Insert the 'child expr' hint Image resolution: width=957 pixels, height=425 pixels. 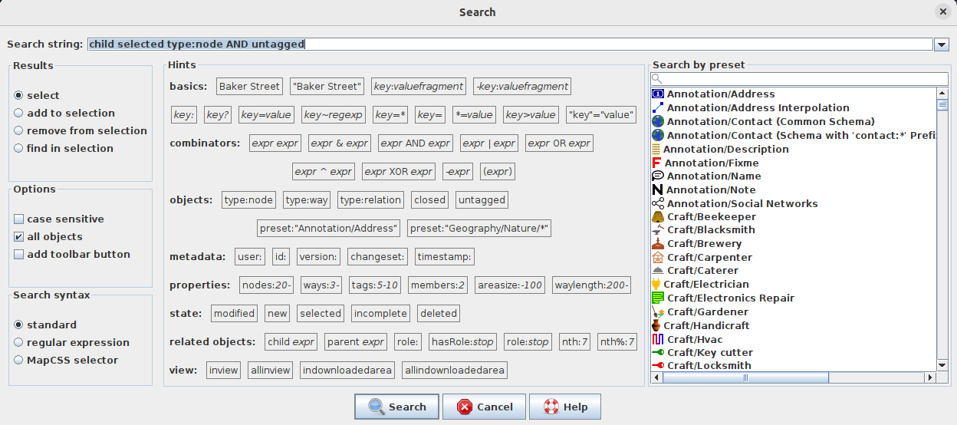point(291,341)
